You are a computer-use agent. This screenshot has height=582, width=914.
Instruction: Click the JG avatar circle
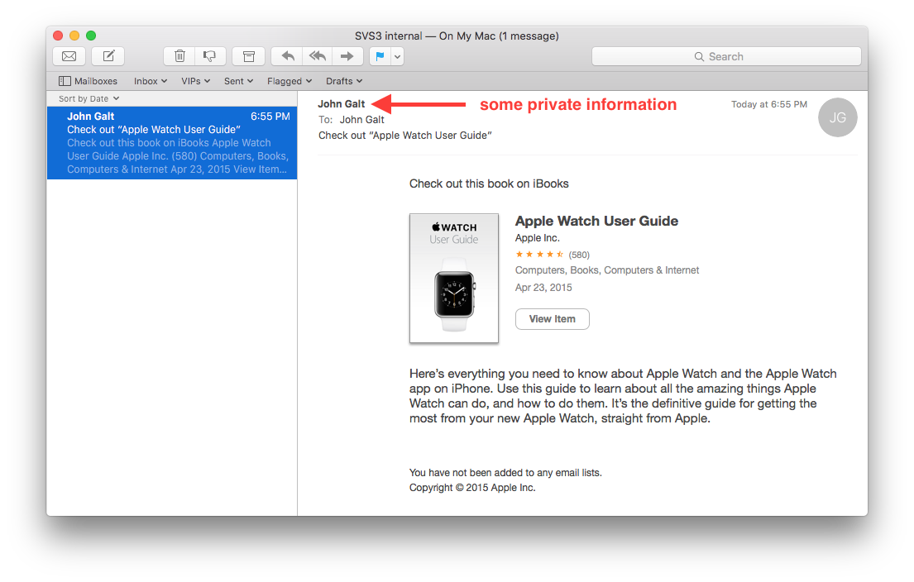pyautogui.click(x=838, y=117)
